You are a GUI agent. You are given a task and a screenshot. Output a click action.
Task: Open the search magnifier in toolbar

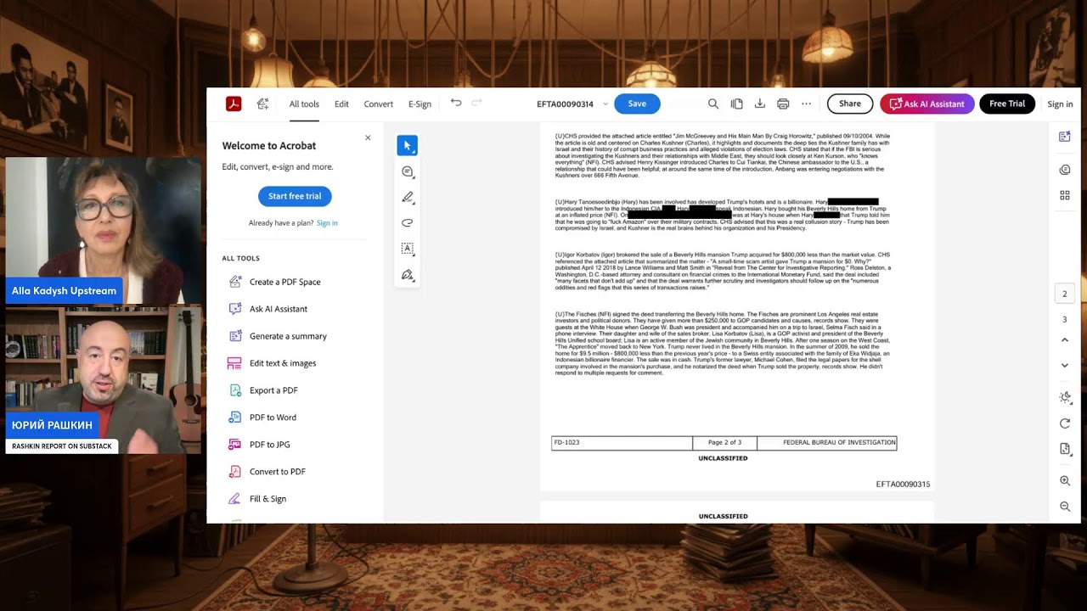[713, 104]
